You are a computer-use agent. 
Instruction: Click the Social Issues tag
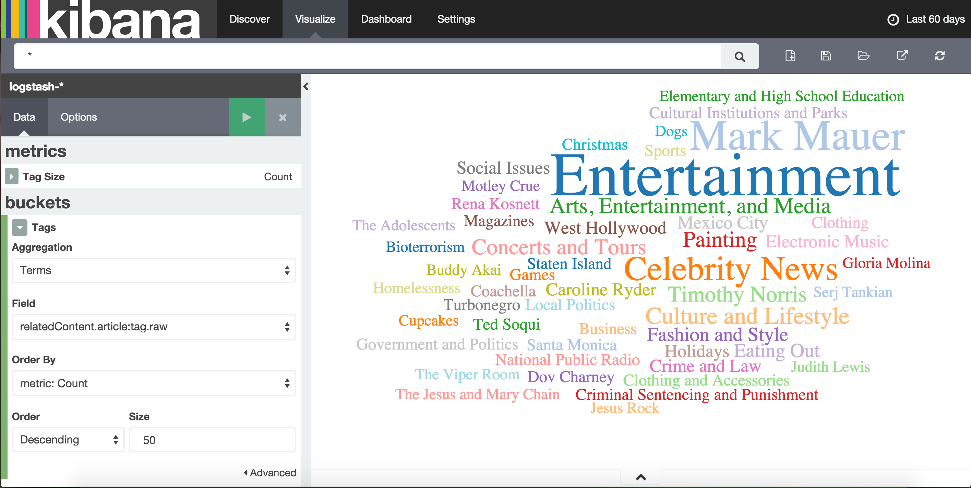pyautogui.click(x=503, y=168)
